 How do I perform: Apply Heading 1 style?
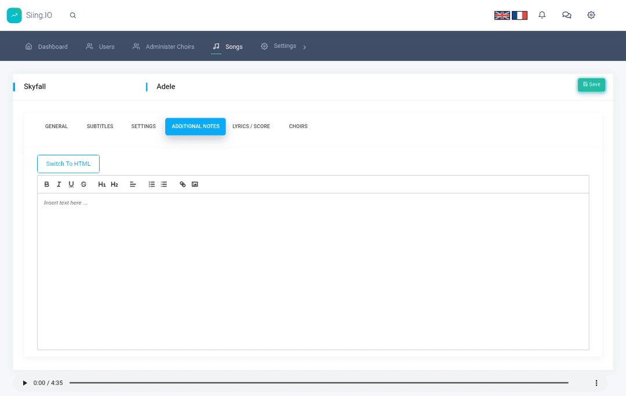[x=102, y=184]
